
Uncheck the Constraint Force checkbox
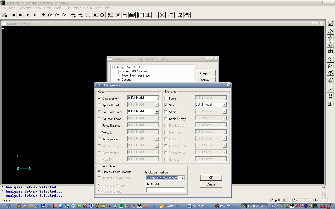pyautogui.click(x=99, y=112)
